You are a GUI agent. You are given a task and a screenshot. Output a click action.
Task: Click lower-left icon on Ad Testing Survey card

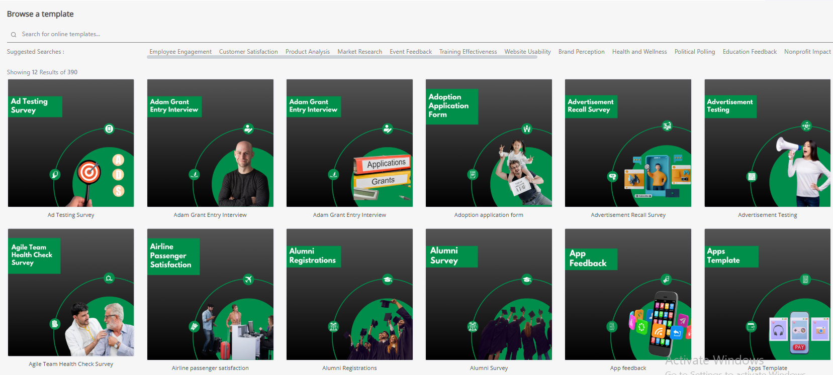(x=55, y=175)
